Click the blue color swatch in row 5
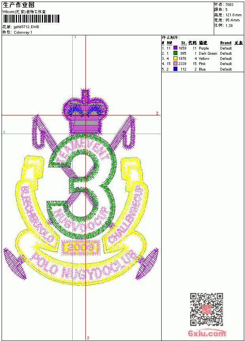The width and height of the screenshot is (245, 341). tap(175, 69)
